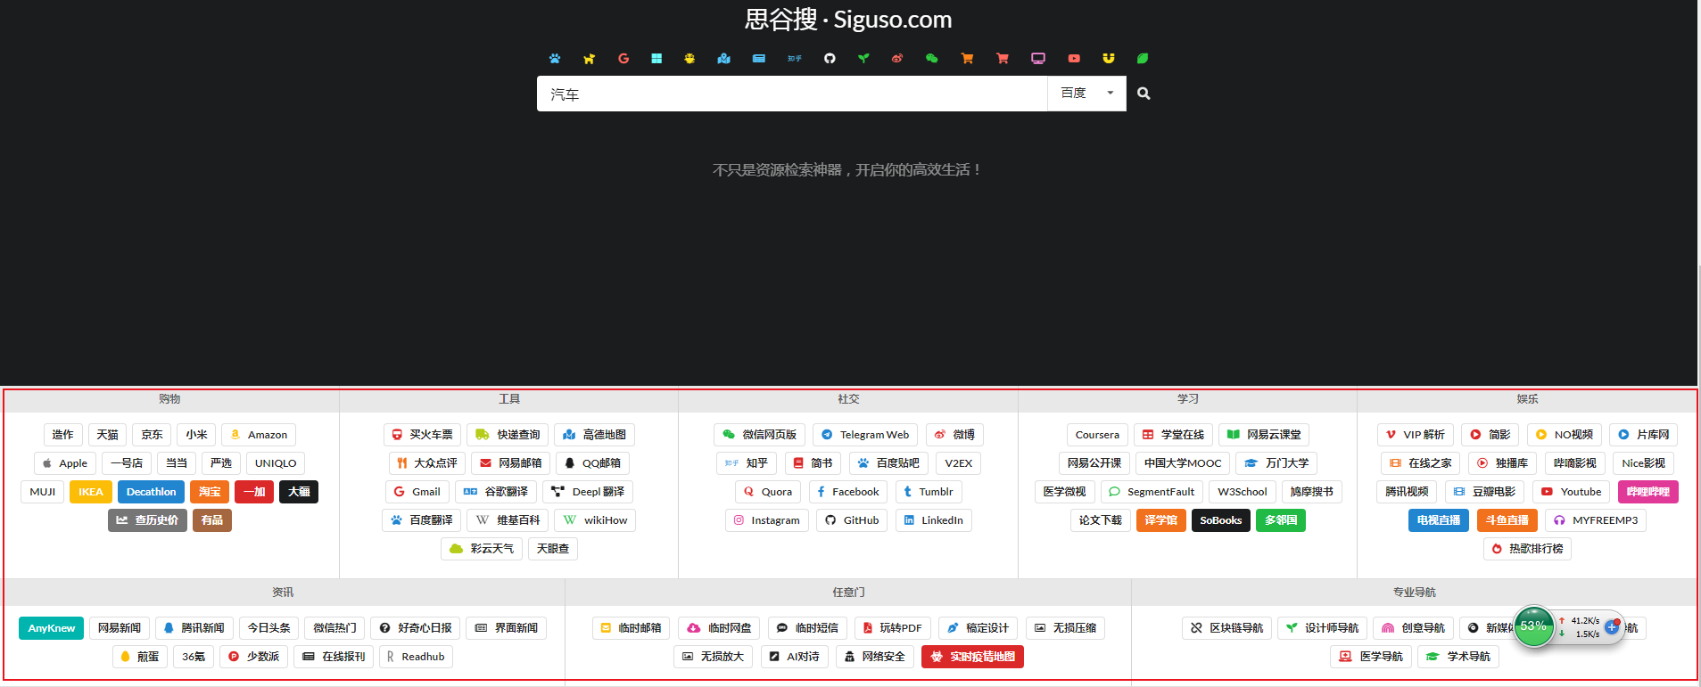This screenshot has width=1701, height=687.
Task: Click the red 实时疫情地图 button
Action: click(973, 657)
